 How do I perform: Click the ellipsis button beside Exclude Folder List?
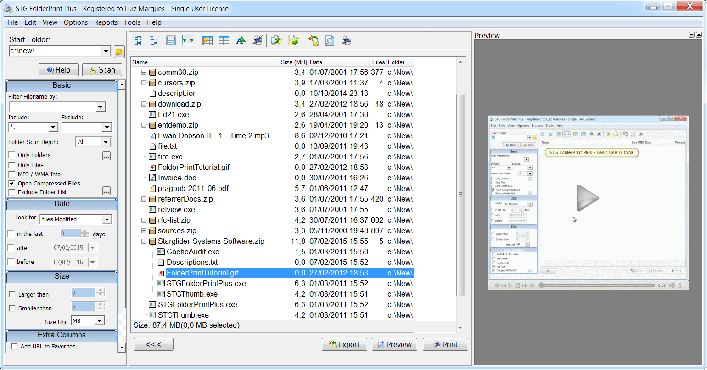point(107,191)
